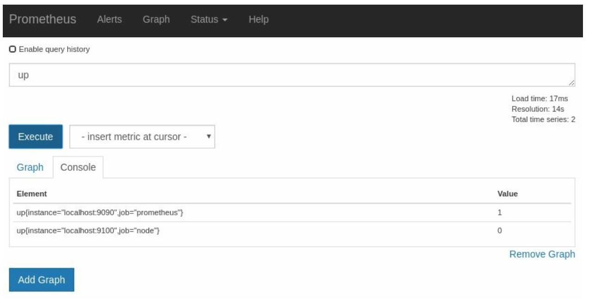
Task: Go to the Graph page in navbar
Action: coord(156,19)
